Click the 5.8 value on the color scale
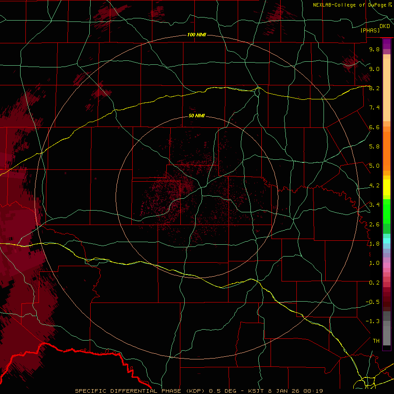Viewport: 394px width, 394px height. pyautogui.click(x=374, y=147)
